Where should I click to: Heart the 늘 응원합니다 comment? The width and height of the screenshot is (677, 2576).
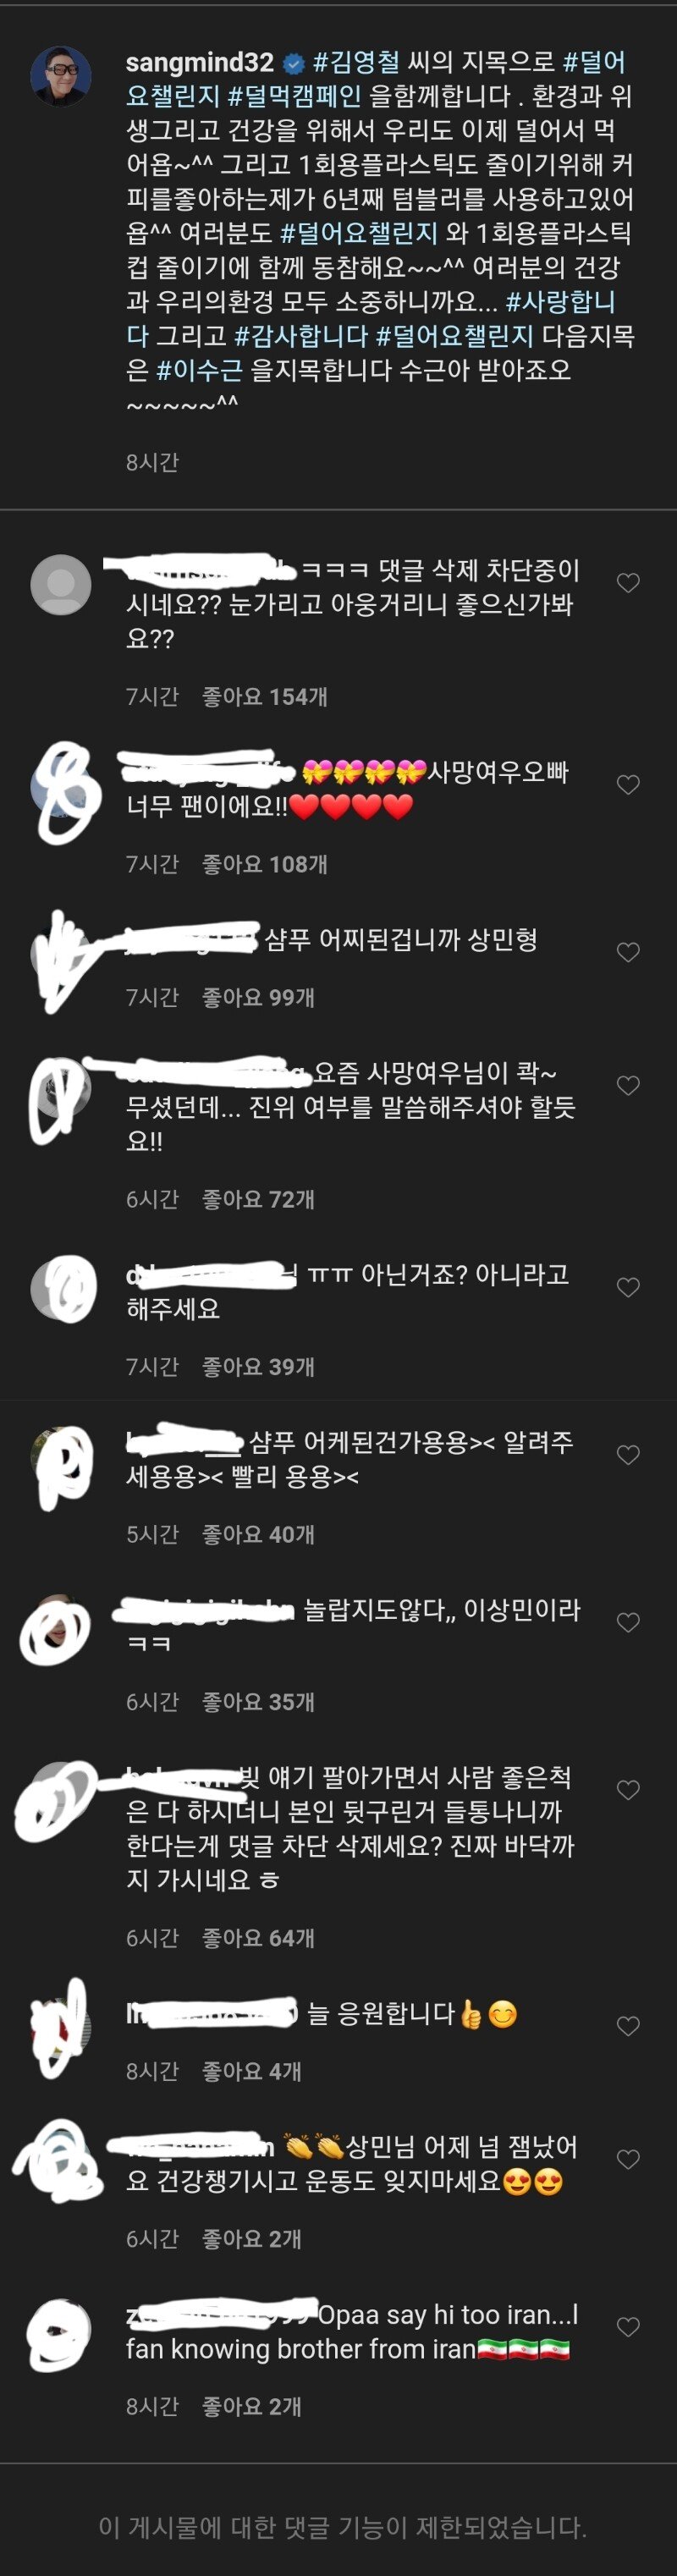(628, 2027)
